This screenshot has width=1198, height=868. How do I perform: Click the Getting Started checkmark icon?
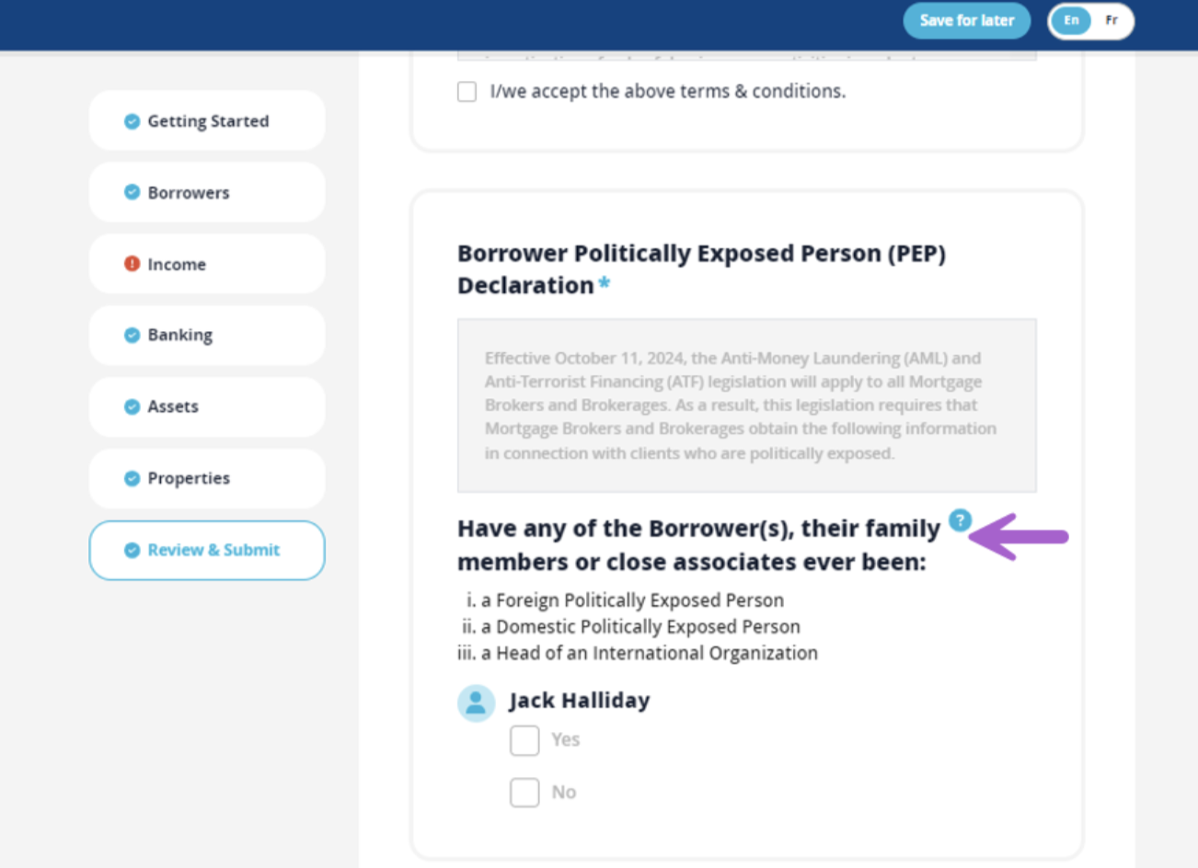(132, 121)
